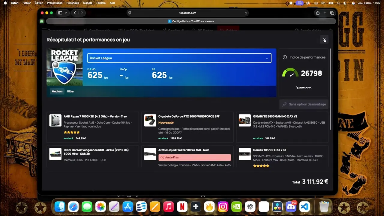Click the Sans option de montage button
This screenshot has height=216, width=384.
click(x=304, y=104)
